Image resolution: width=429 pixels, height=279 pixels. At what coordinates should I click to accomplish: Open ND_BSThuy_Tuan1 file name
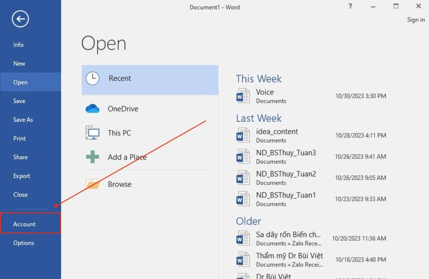click(286, 195)
